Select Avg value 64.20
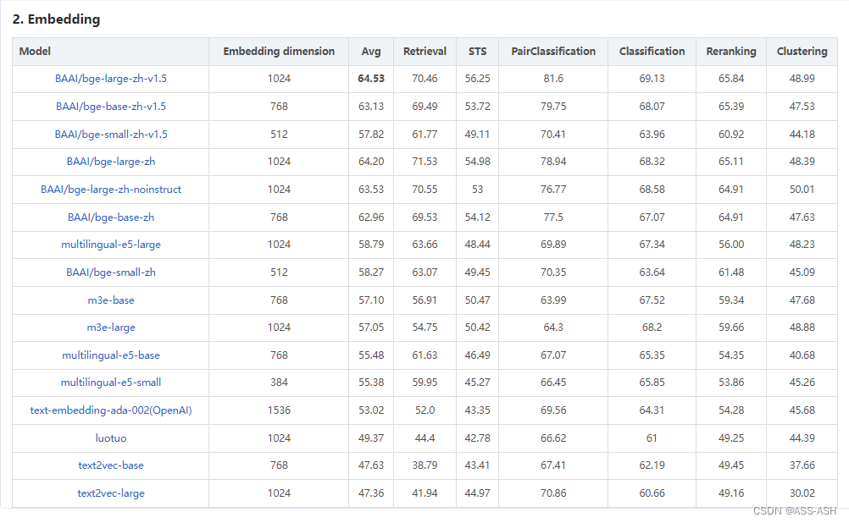 pos(371,162)
